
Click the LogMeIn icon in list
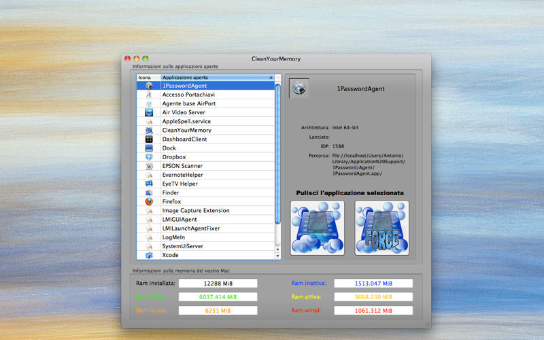click(149, 237)
